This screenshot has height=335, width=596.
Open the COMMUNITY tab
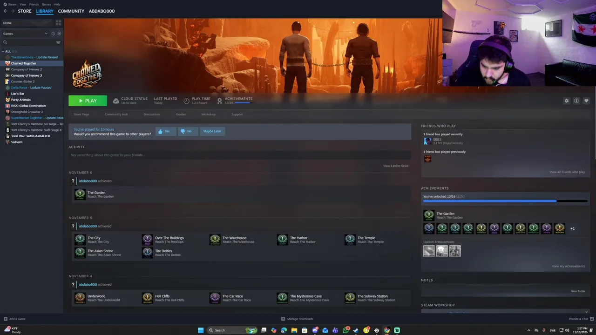tap(71, 11)
